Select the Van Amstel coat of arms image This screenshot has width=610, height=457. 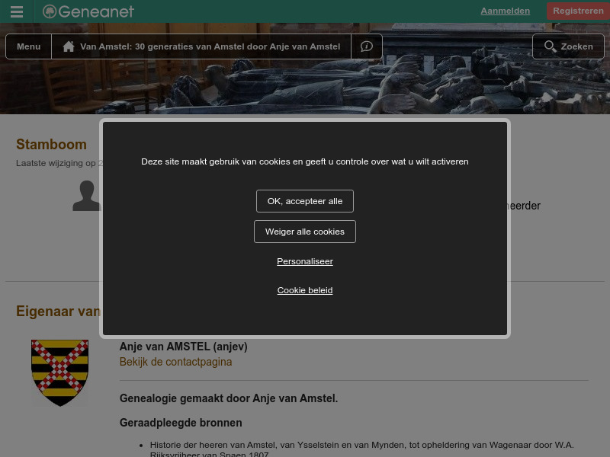(x=59, y=372)
